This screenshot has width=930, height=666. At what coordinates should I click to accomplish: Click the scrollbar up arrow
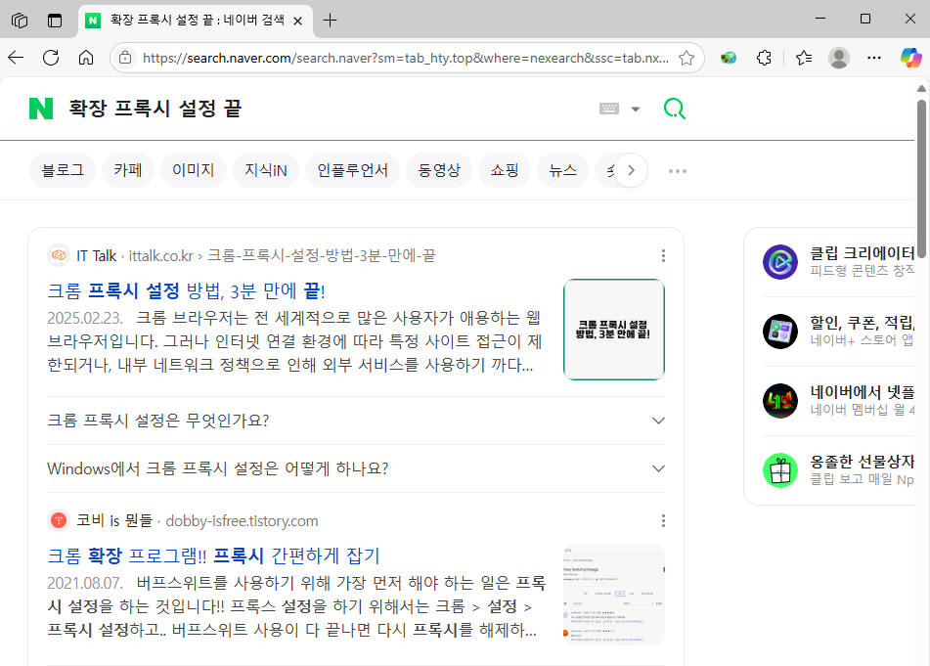(x=921, y=88)
